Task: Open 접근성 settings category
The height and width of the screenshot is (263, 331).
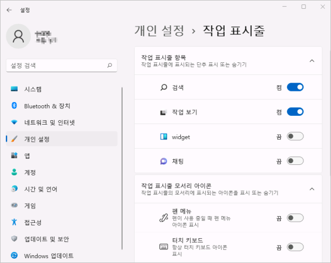Action: pos(62,222)
